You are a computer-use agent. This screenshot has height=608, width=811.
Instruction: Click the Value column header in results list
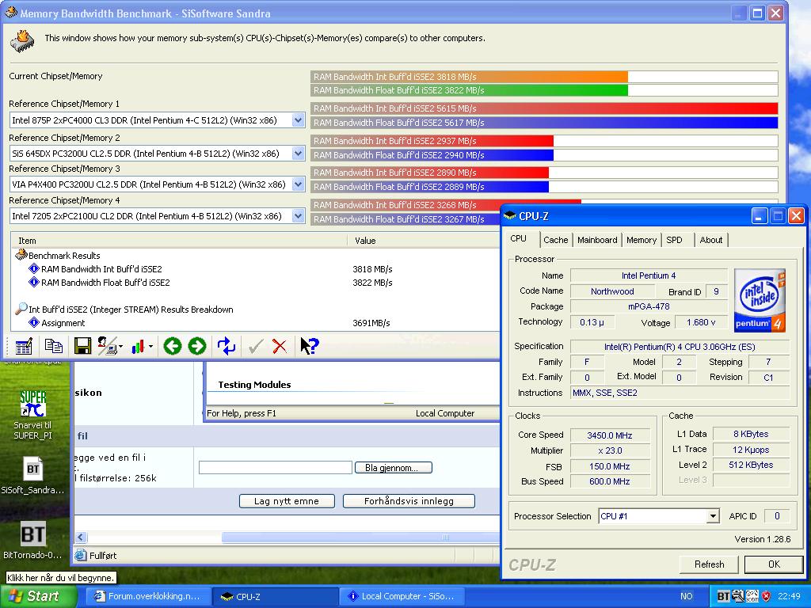[x=425, y=241]
